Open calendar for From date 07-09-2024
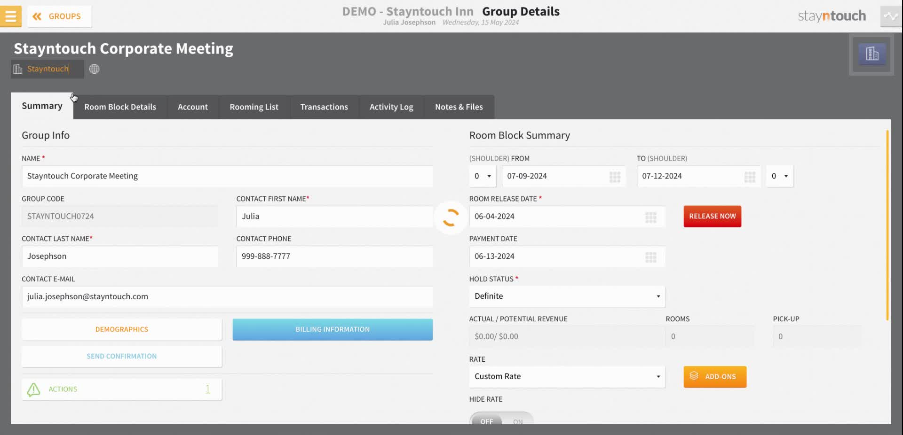The height and width of the screenshot is (435, 903). point(615,177)
